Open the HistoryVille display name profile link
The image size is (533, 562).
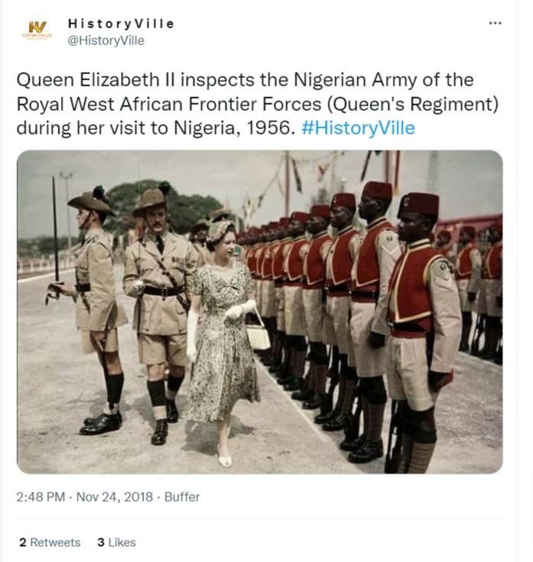tap(121, 24)
